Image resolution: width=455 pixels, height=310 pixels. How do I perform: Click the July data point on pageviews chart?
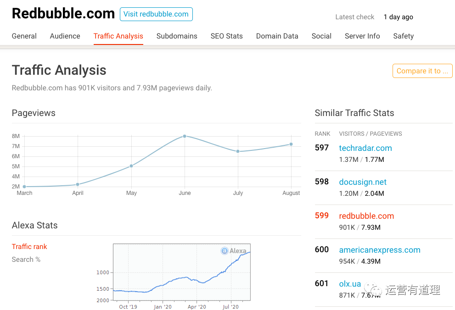[x=238, y=151]
